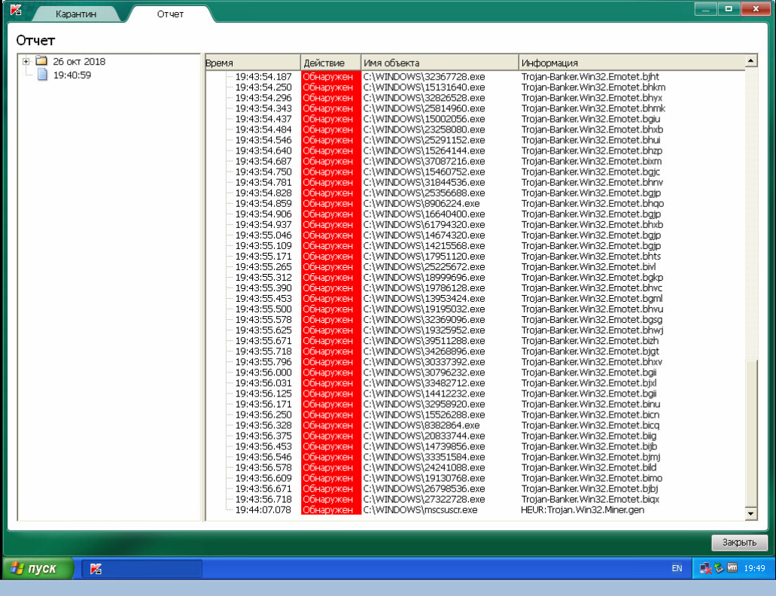The image size is (776, 596).
Task: Select file C:\WINDOWS\31844536.exe
Action: (x=424, y=183)
